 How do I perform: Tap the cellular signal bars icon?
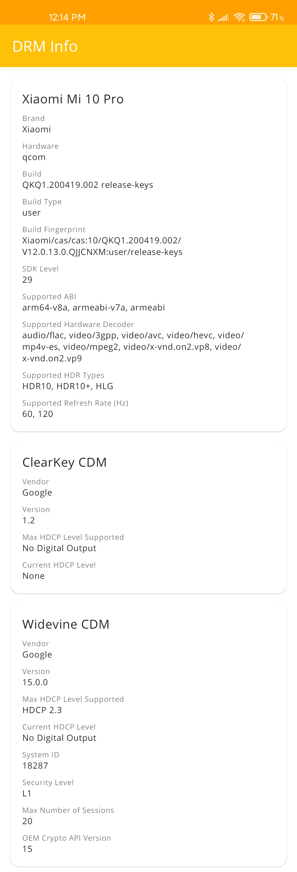[224, 17]
